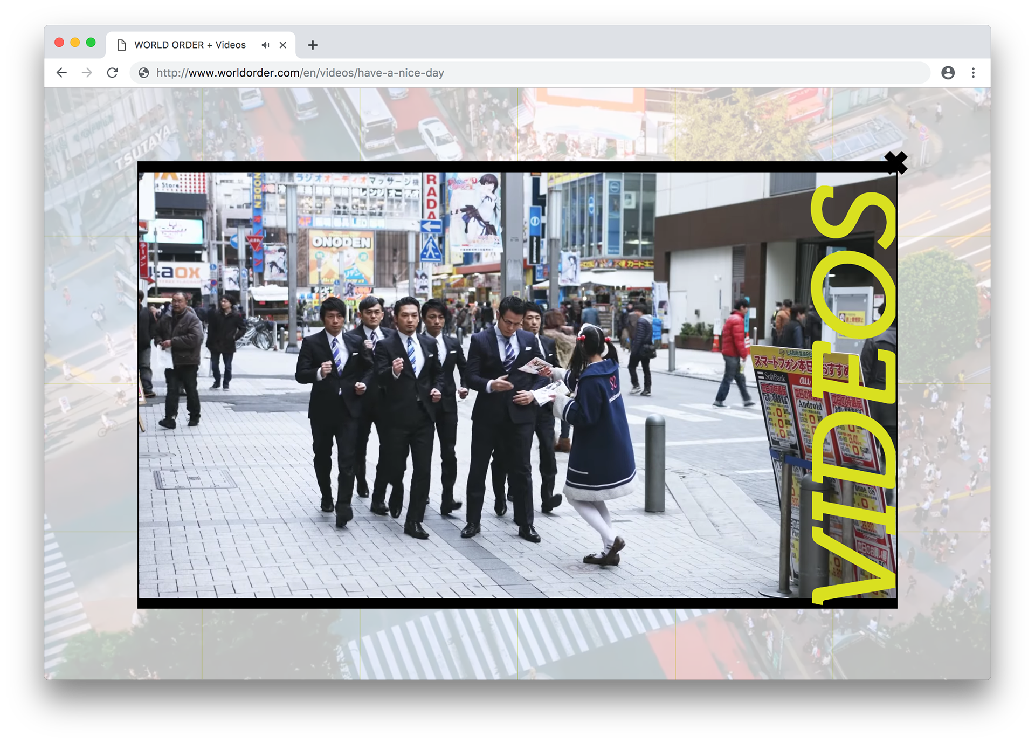Viewport: 1035px width, 743px height.
Task: Focus the address bar URL field
Action: (530, 73)
